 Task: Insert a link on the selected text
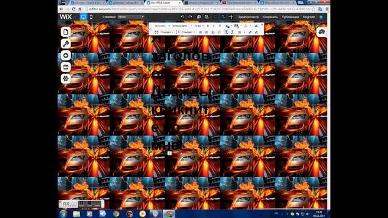pyautogui.click(x=250, y=32)
